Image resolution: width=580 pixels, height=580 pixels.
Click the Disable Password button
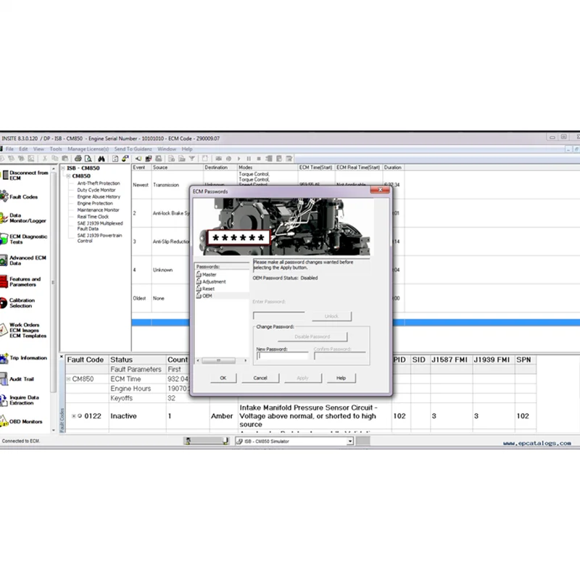pos(312,336)
